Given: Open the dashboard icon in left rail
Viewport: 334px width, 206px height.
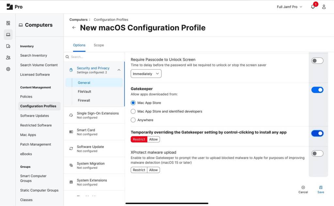Looking at the screenshot, I should coord(8,23).
